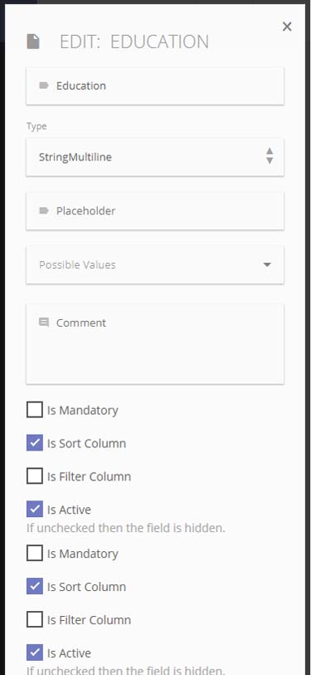This screenshot has height=675, width=311.
Task: Check the first Is Filter Column checkbox
Action: [35, 476]
